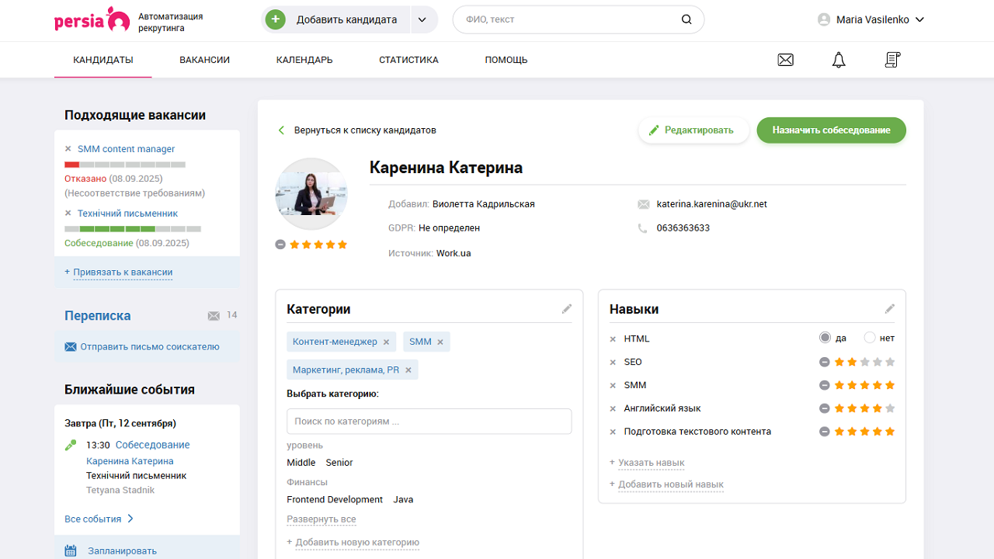Click the green plus icon beside Добавить кандидата
The height and width of the screenshot is (559, 994).
(x=275, y=19)
